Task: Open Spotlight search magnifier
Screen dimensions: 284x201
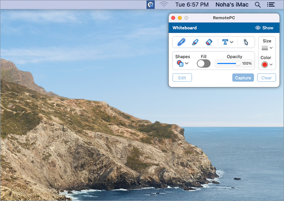Action: tap(258, 5)
